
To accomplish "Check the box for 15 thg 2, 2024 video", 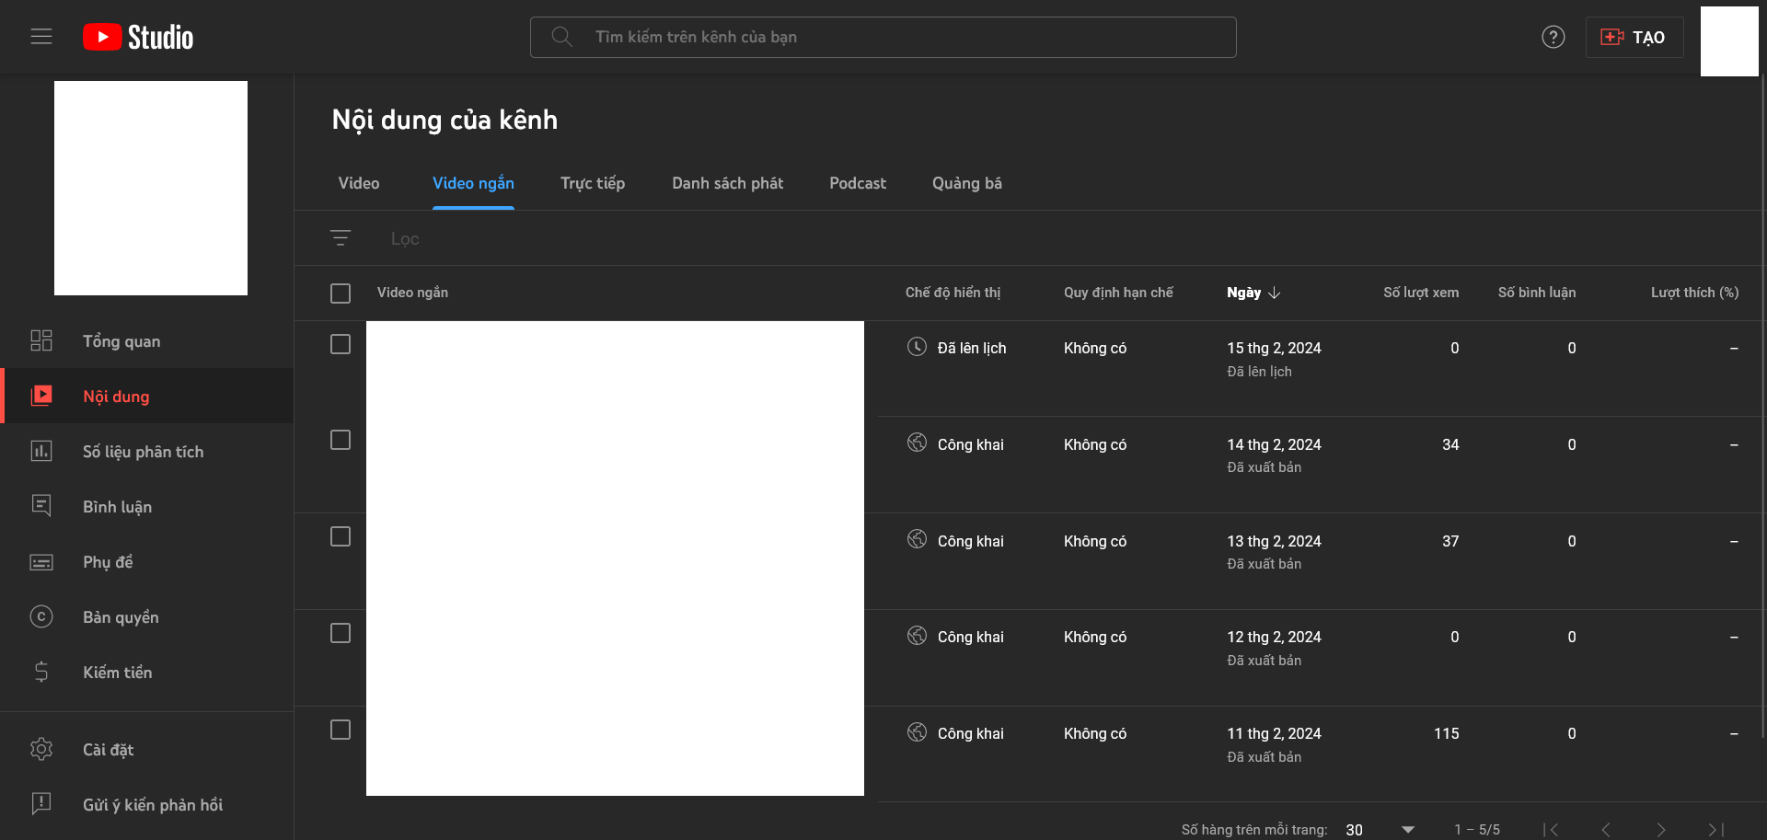I will pos(341,344).
